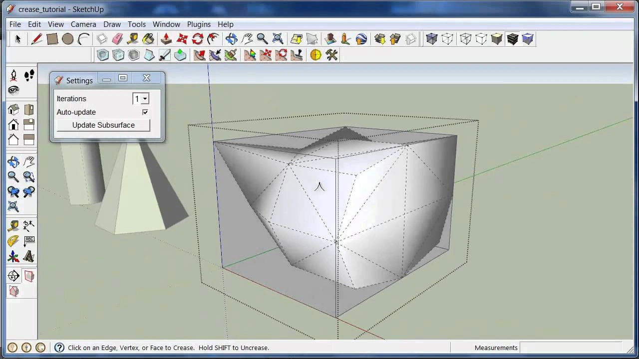Close the Settings dialog

146,78
